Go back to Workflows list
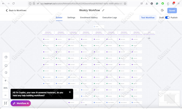Screen dimensions: 182x109 coord(16,10)
